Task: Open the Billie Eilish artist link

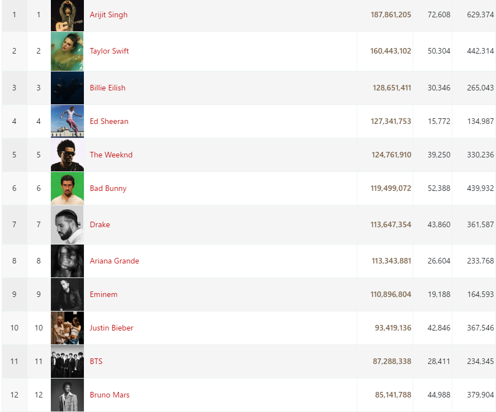Action: pos(107,88)
